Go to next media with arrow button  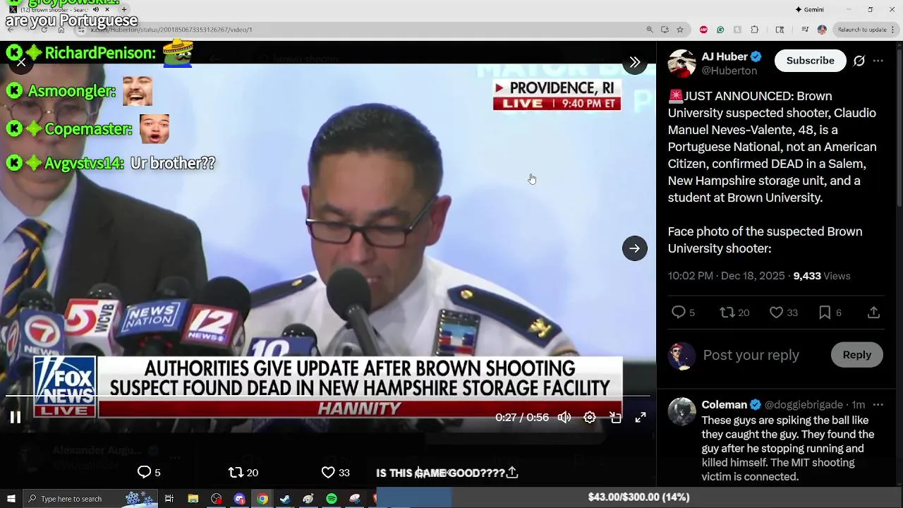635,248
